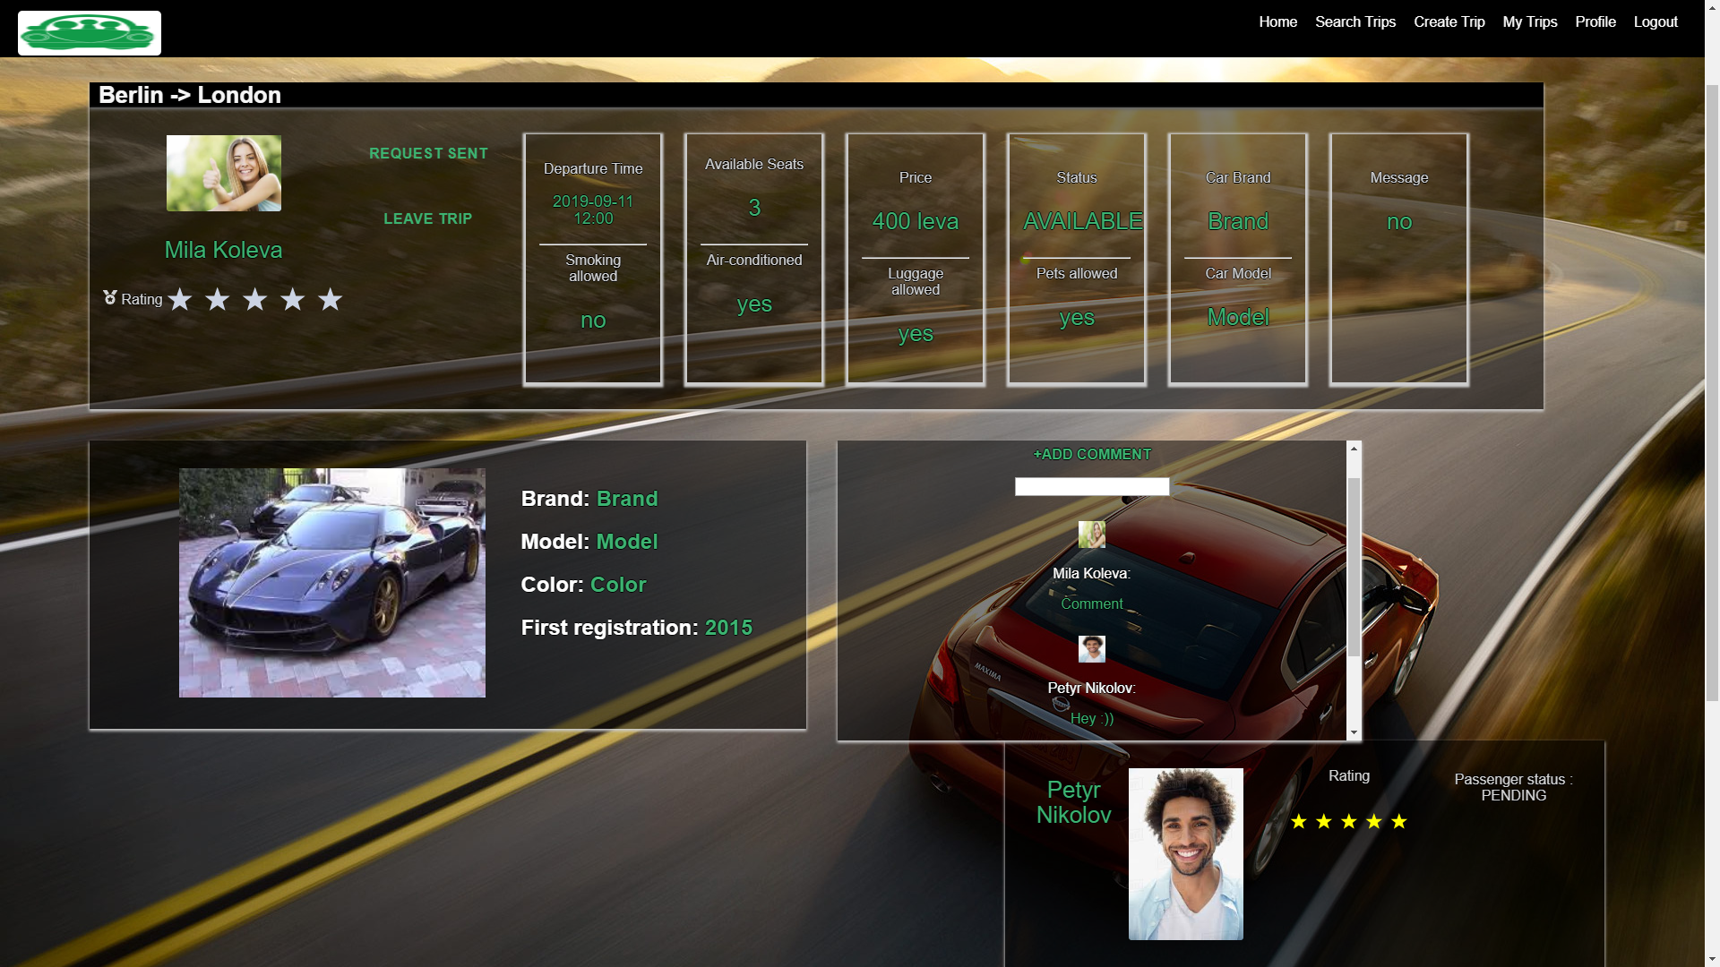Click the departure time 2019-09-11 12:00
1720x967 pixels.
tap(593, 210)
